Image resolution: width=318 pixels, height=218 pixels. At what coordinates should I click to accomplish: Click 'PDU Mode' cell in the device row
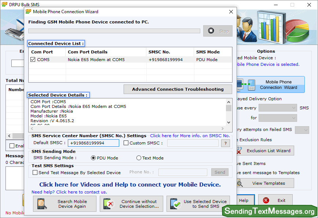pos(206,60)
